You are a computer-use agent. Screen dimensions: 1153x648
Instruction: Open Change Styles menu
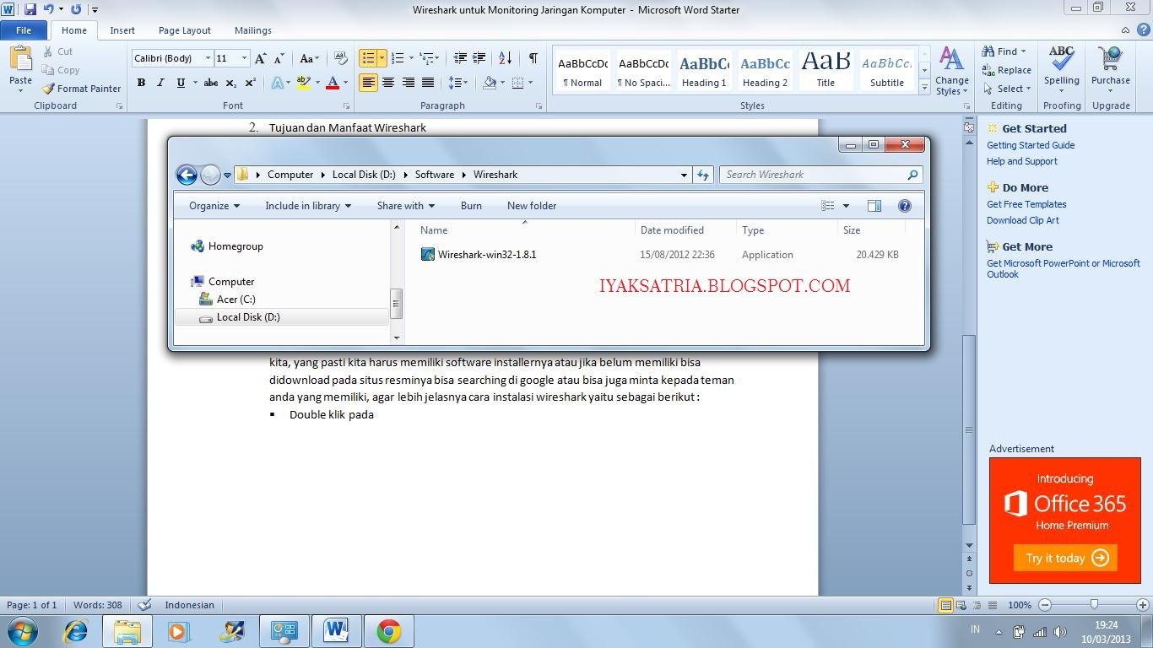pyautogui.click(x=951, y=72)
